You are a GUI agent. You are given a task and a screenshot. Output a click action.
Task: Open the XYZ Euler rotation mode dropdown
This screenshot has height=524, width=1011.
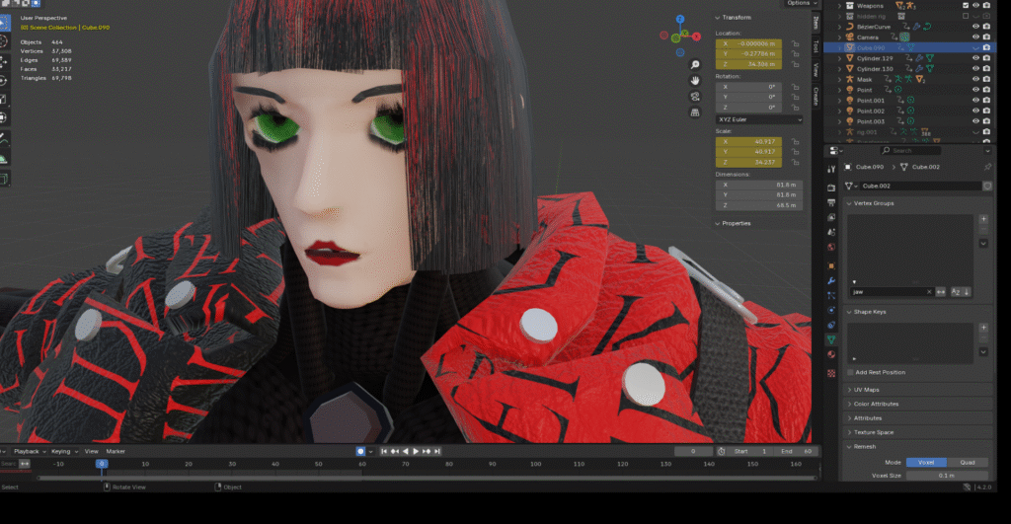point(758,119)
